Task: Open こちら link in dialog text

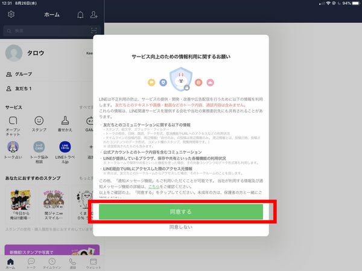Action: pos(154,187)
